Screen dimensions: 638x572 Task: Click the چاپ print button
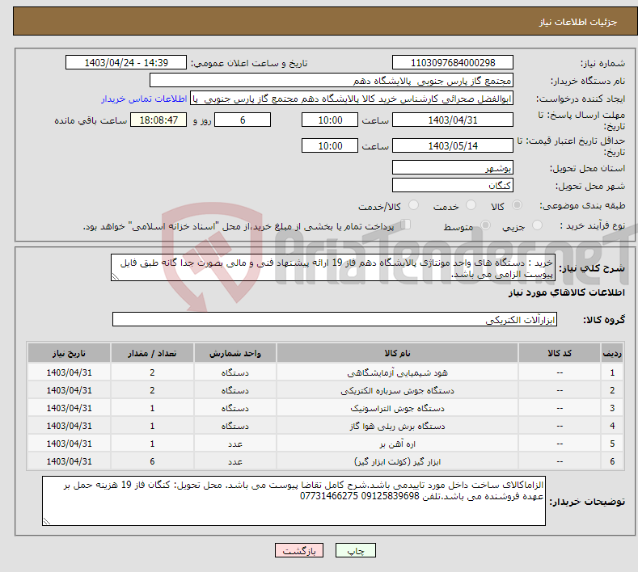355,550
